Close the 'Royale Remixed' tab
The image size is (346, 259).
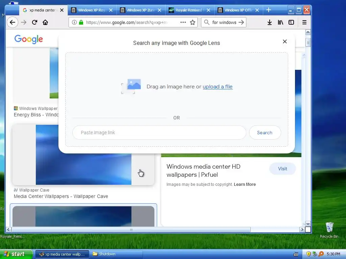pos(208,10)
